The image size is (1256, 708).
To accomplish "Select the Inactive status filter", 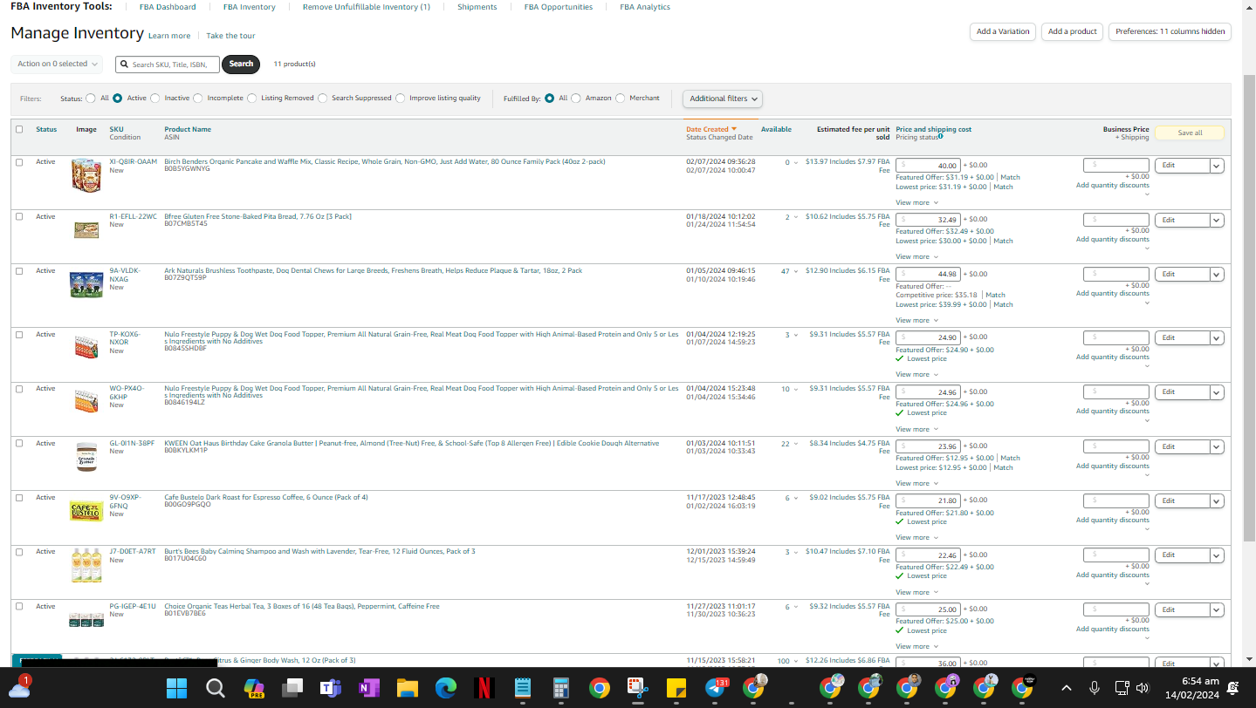I will coord(155,99).
